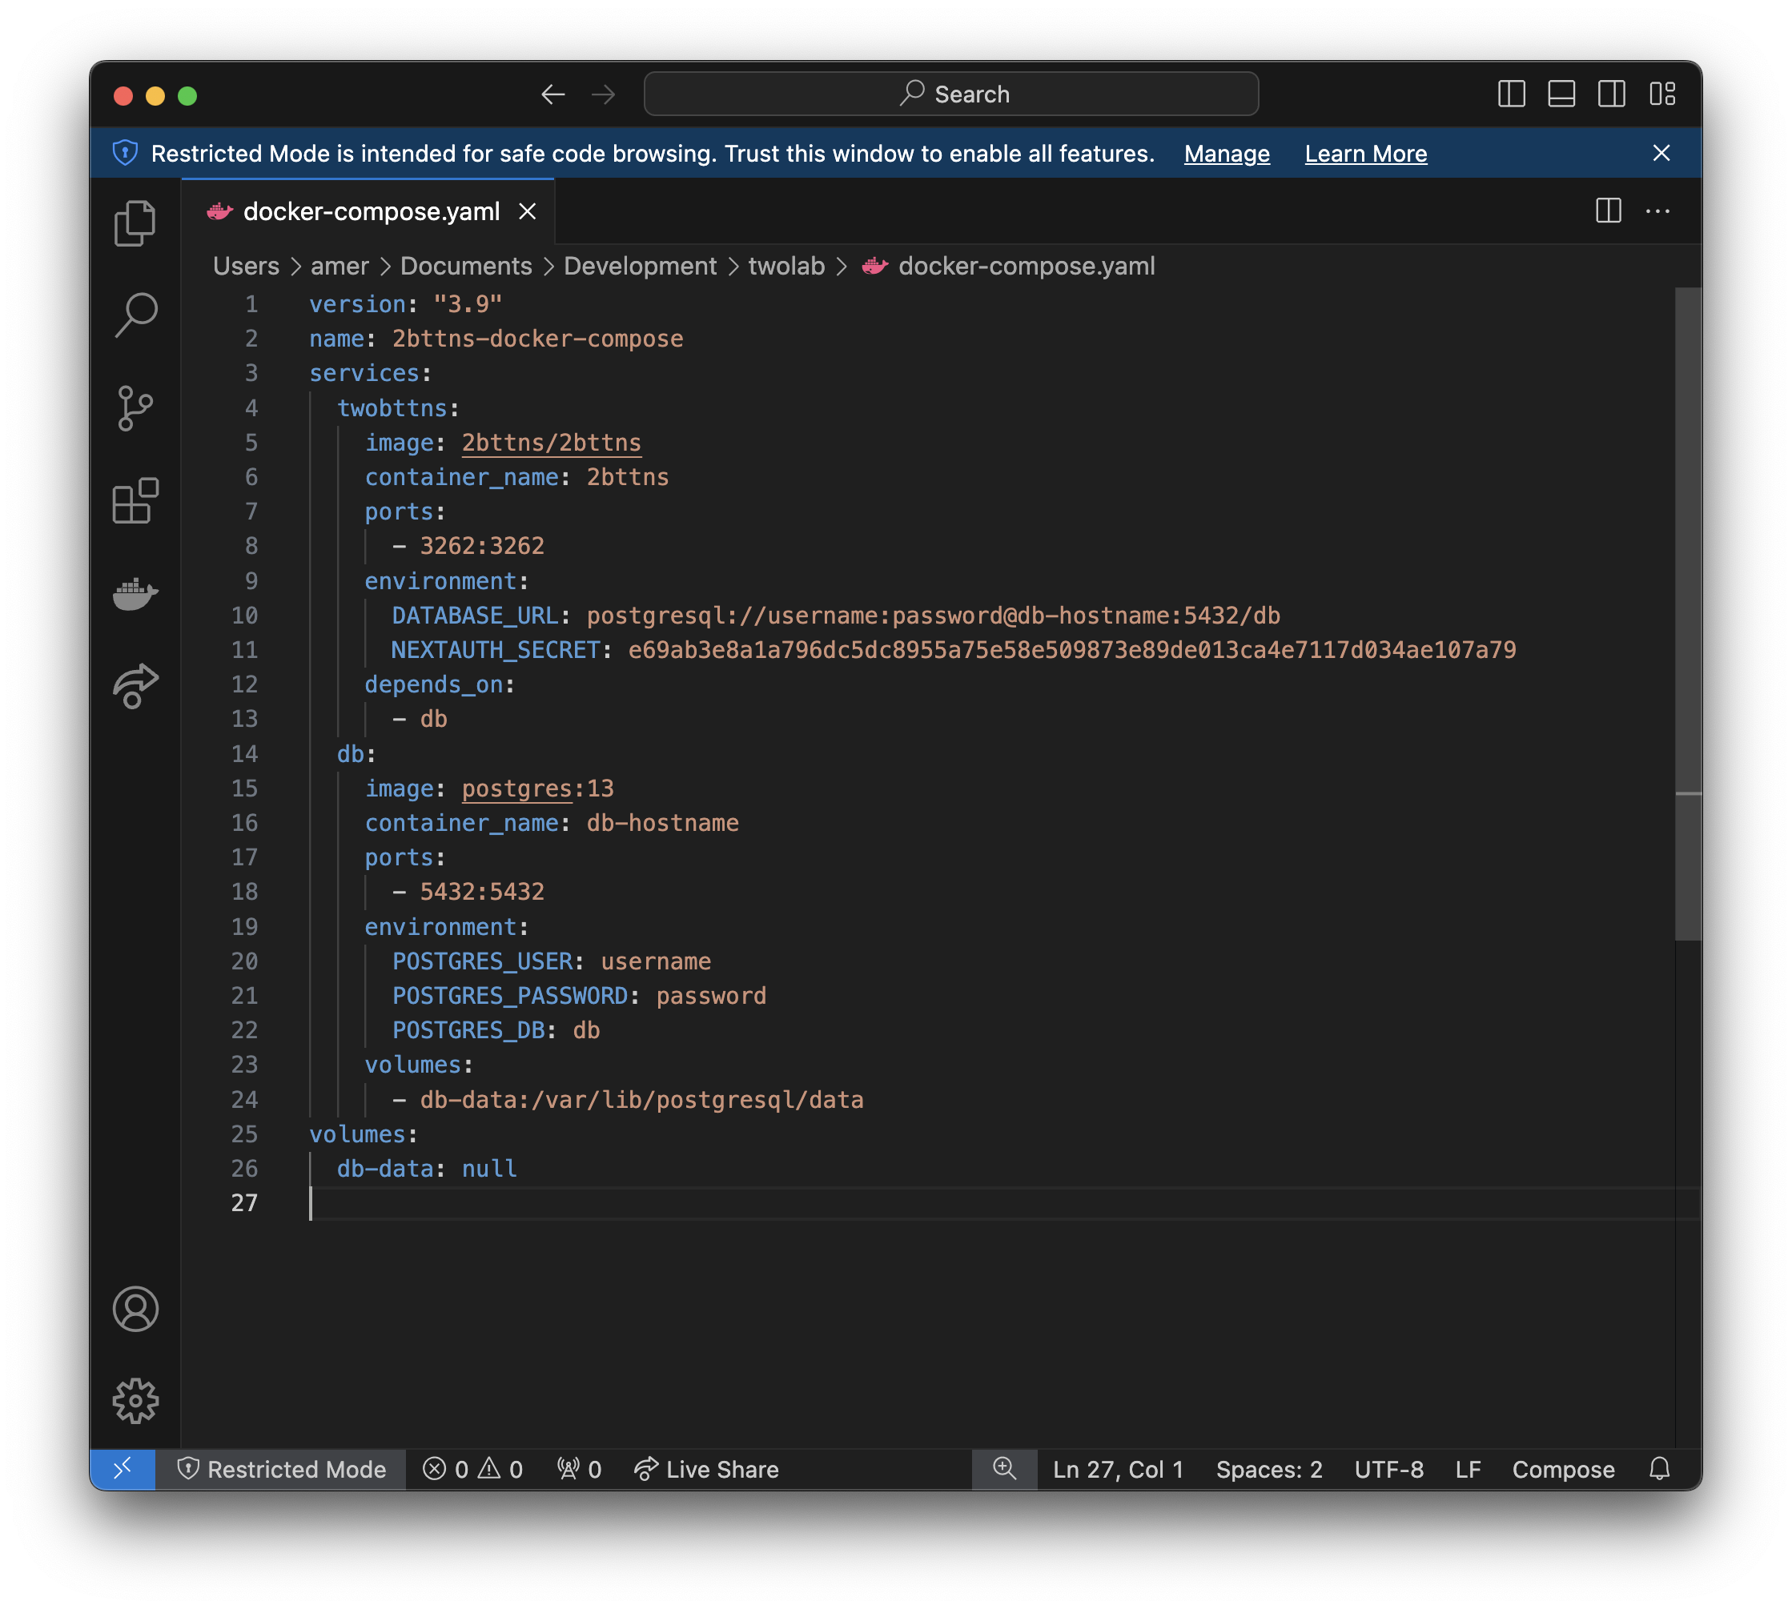Open the Accounts menu icon
The image size is (1792, 1609).
pyautogui.click(x=135, y=1309)
